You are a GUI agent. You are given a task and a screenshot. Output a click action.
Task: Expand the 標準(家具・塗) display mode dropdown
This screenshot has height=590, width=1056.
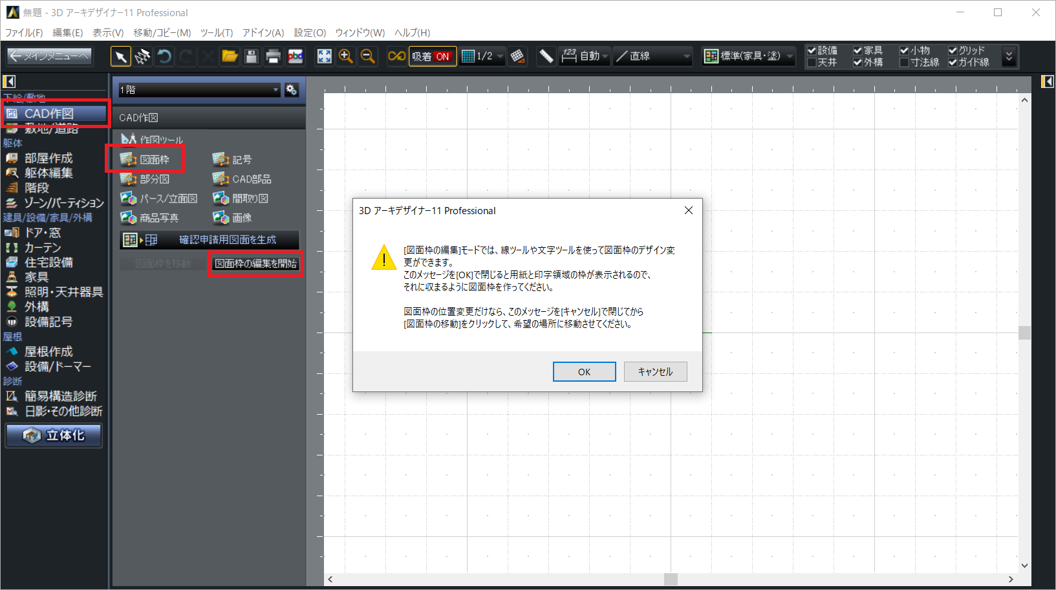749,57
